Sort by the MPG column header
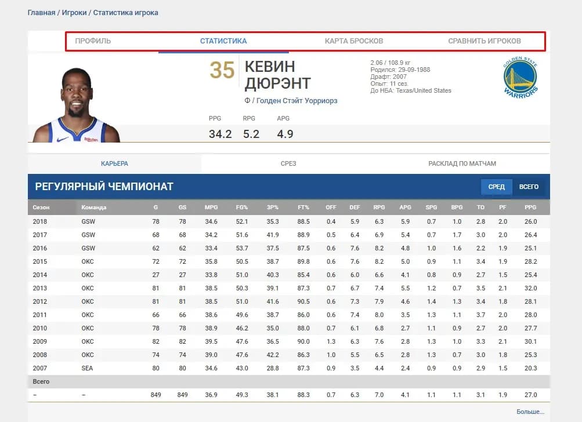The width and height of the screenshot is (582, 422). click(211, 208)
